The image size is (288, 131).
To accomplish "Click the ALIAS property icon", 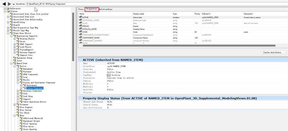I will pyautogui.click(x=80, y=23).
